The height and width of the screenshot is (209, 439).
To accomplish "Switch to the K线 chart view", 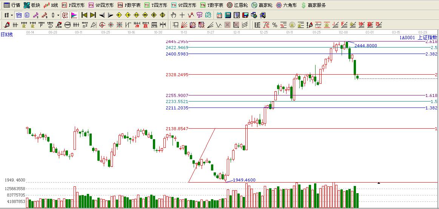I will pos(51,5).
